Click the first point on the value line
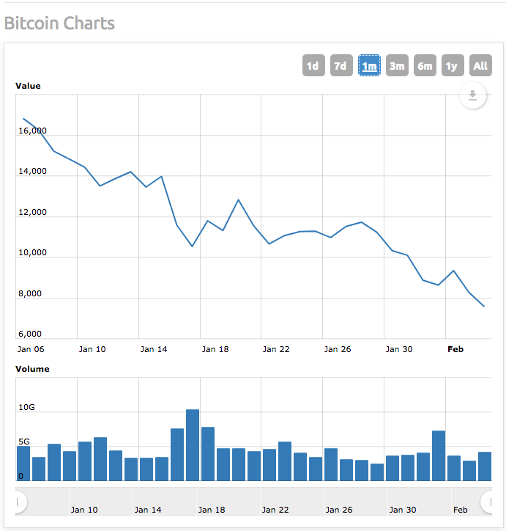506x531 pixels. (23, 119)
